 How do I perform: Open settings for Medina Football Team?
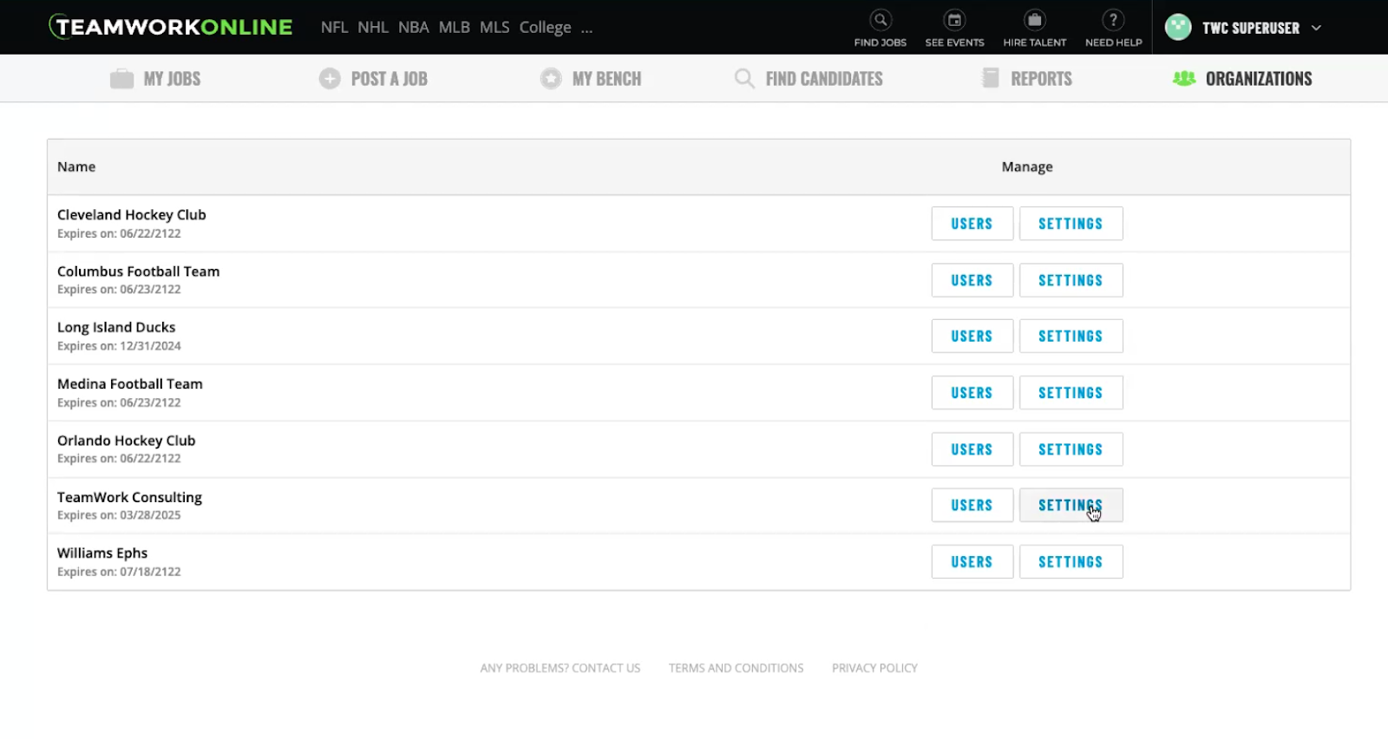tap(1071, 393)
